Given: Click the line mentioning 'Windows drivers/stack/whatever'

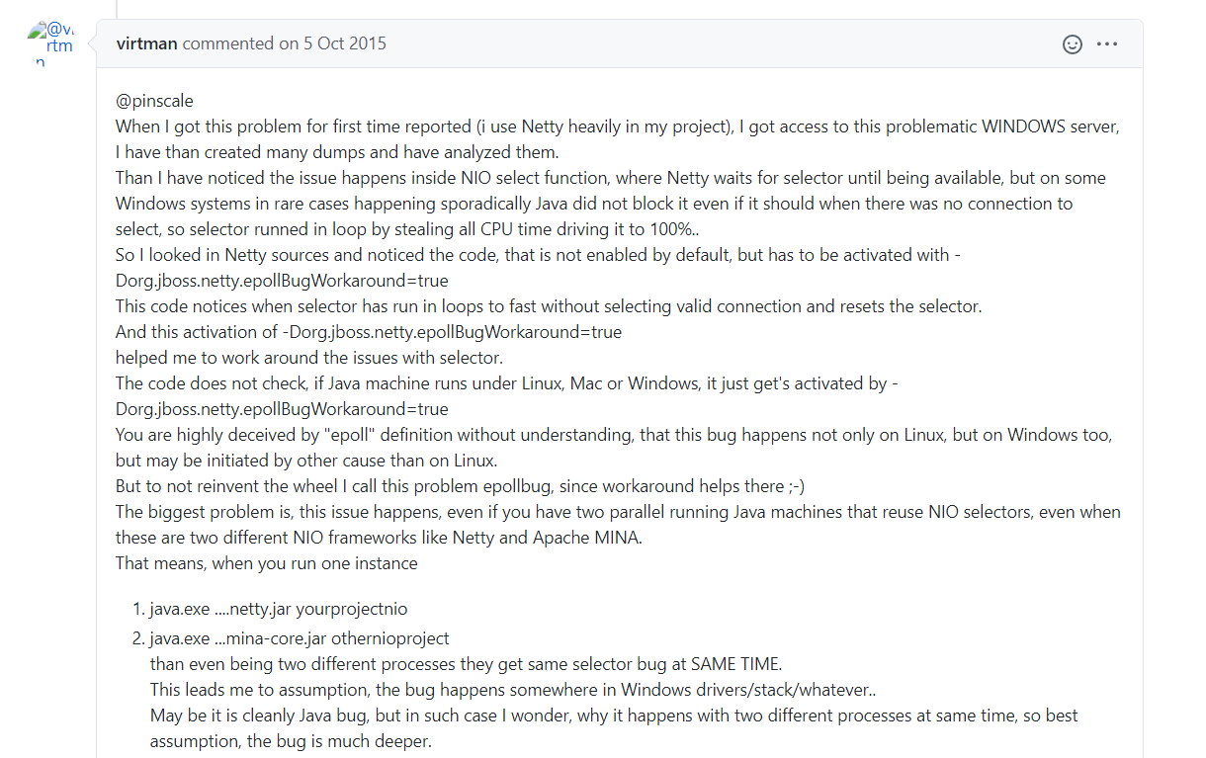Looking at the screenshot, I should tap(513, 690).
